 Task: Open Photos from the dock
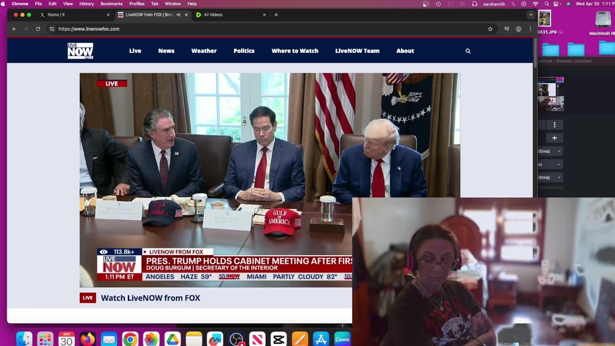click(x=151, y=339)
